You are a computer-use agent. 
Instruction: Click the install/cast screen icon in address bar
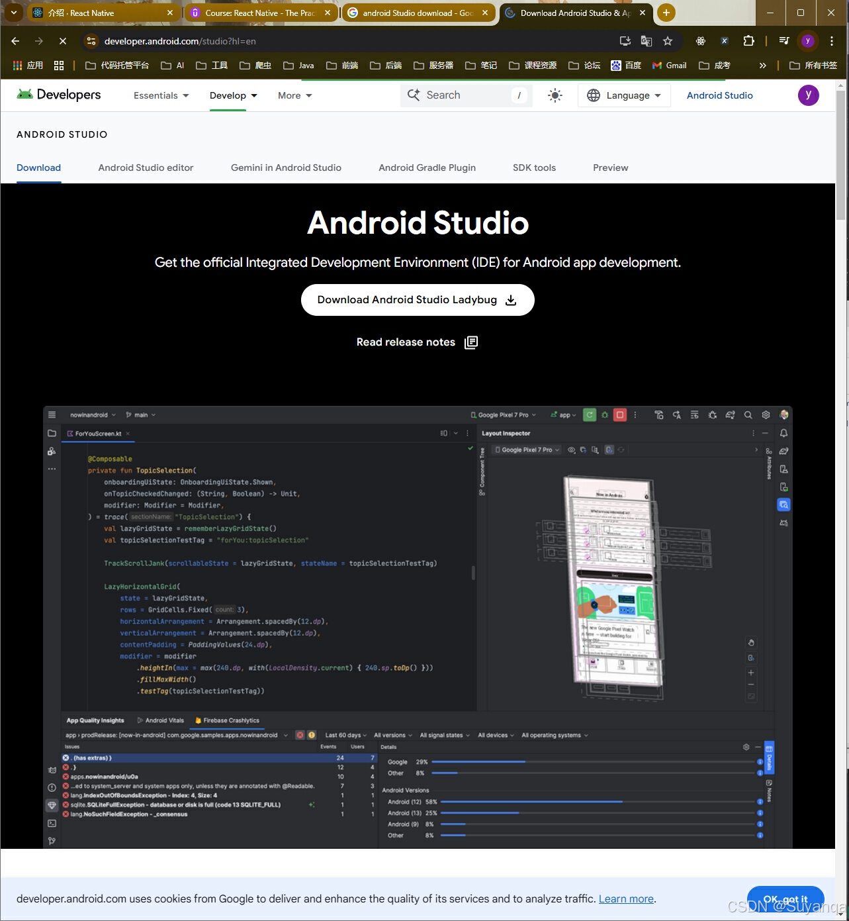[x=625, y=41]
